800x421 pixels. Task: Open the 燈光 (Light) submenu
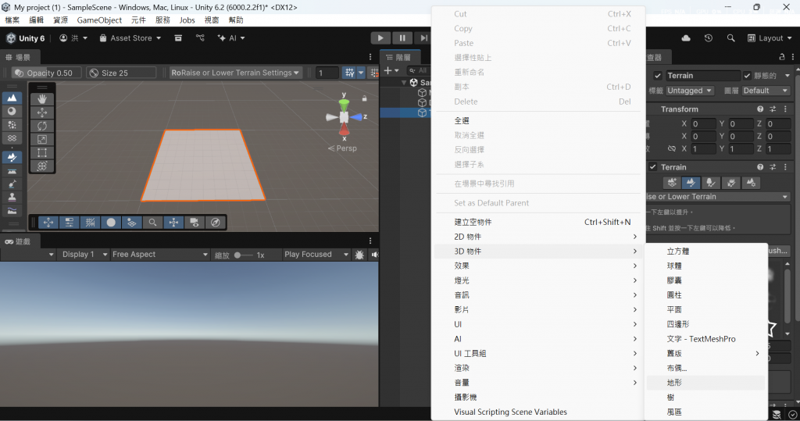(x=538, y=280)
